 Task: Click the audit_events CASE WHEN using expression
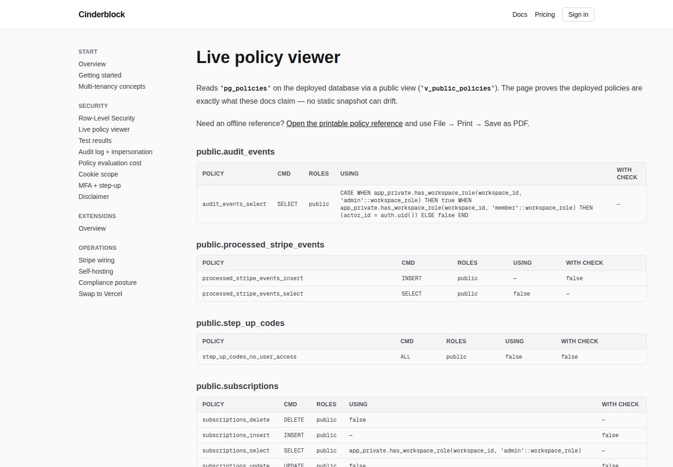pos(466,204)
